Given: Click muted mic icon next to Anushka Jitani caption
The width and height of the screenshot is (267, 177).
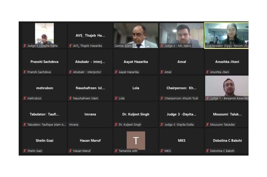Looking at the screenshot, I should [x=208, y=72].
